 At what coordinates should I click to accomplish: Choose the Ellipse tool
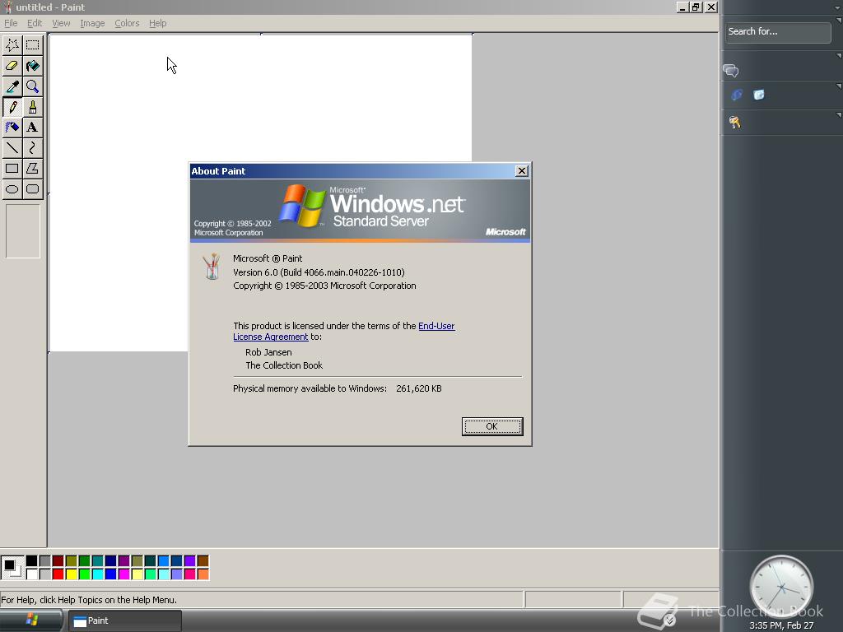(x=12, y=189)
